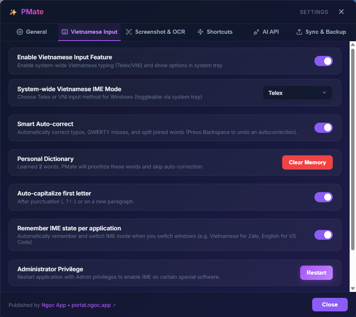Click the Smart Auto-correct heading text
Image resolution: width=356 pixels, height=317 pixels.
point(45,124)
